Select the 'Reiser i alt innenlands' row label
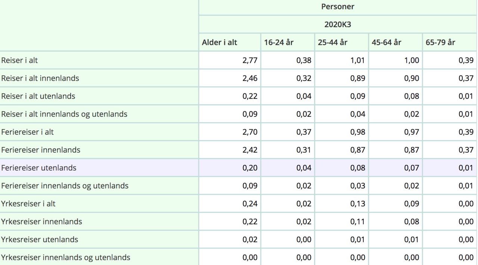 [40, 78]
